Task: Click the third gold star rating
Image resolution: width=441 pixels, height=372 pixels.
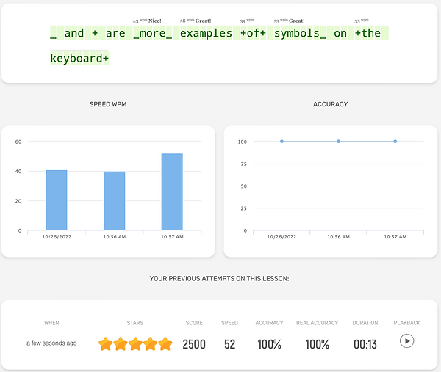Action: [x=136, y=343]
